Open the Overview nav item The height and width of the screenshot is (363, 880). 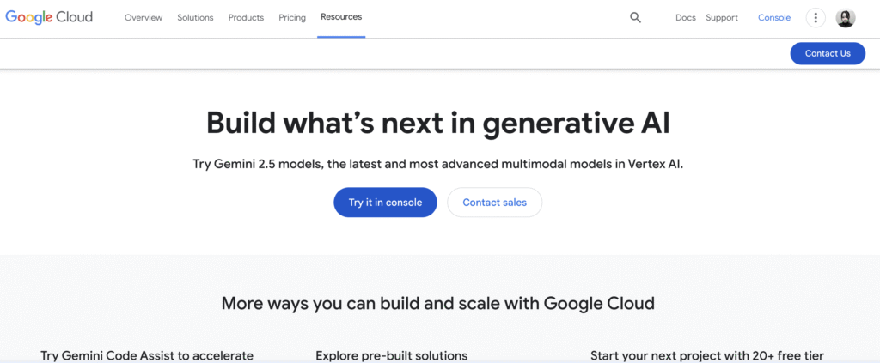[144, 18]
